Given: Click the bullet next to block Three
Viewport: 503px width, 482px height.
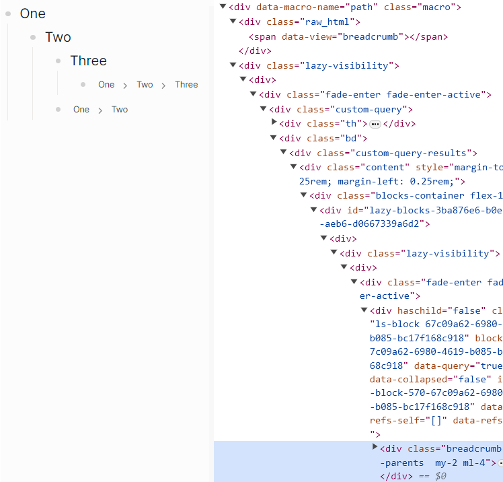Looking at the screenshot, I should (x=58, y=61).
